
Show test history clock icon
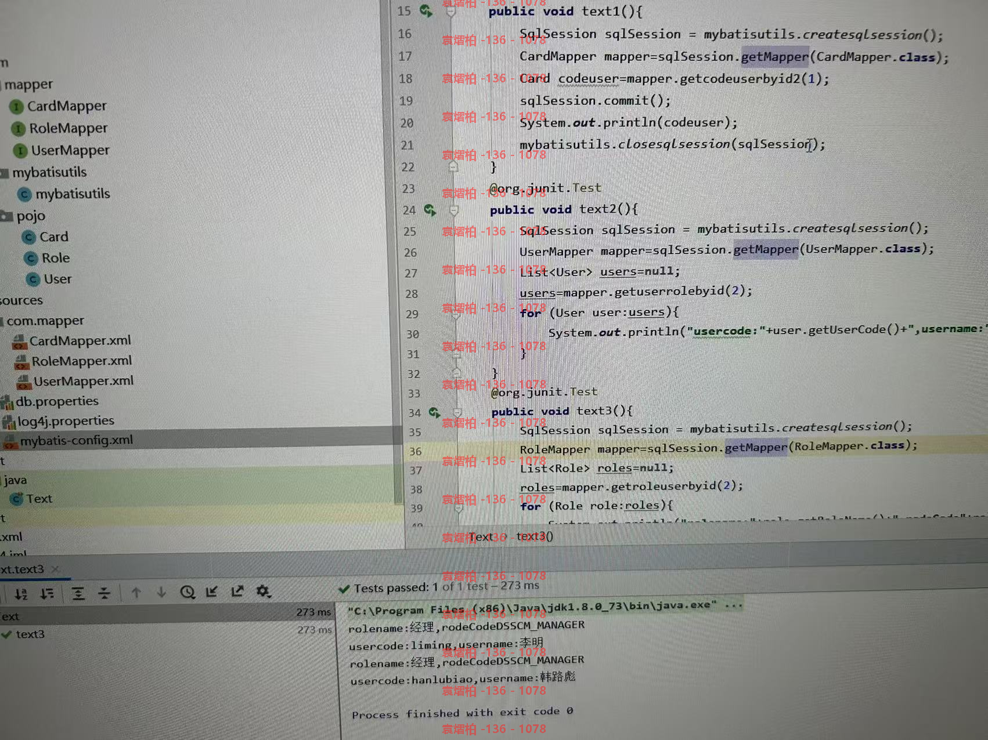[x=187, y=592]
